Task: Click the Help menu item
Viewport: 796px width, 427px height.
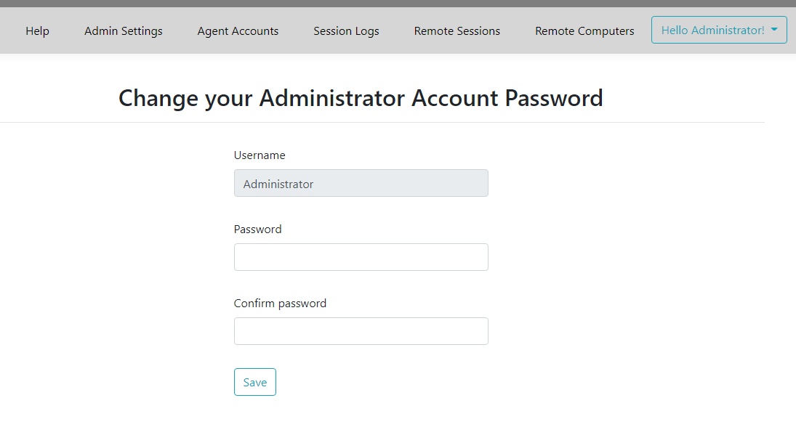Action: (37, 30)
